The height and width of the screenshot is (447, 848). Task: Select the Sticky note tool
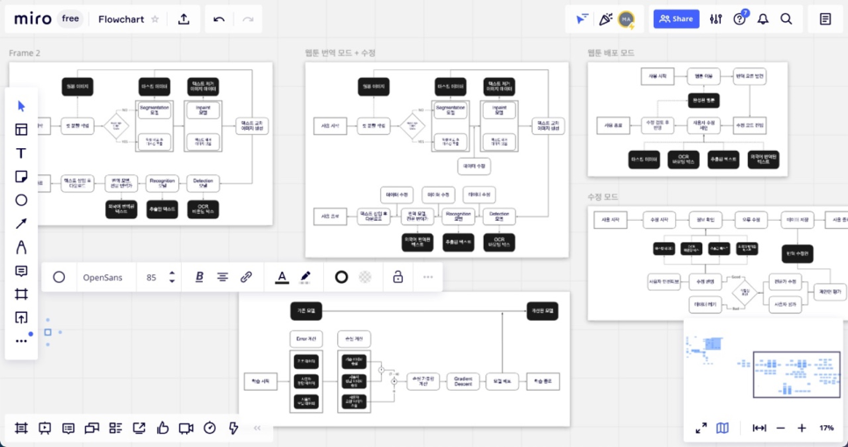pos(21,177)
